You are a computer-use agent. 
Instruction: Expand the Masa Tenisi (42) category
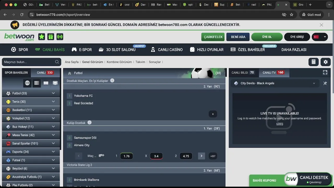click(31, 135)
